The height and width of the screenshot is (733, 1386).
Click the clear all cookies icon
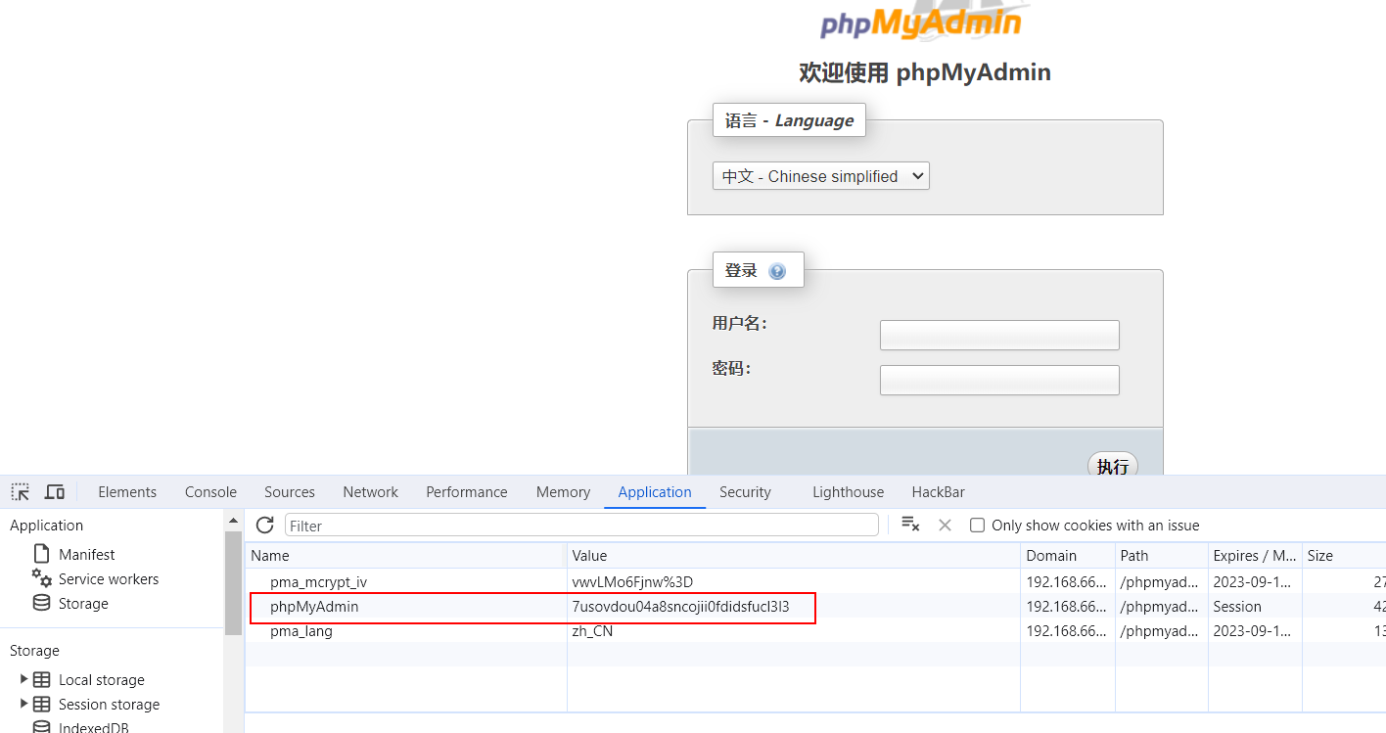click(x=910, y=526)
